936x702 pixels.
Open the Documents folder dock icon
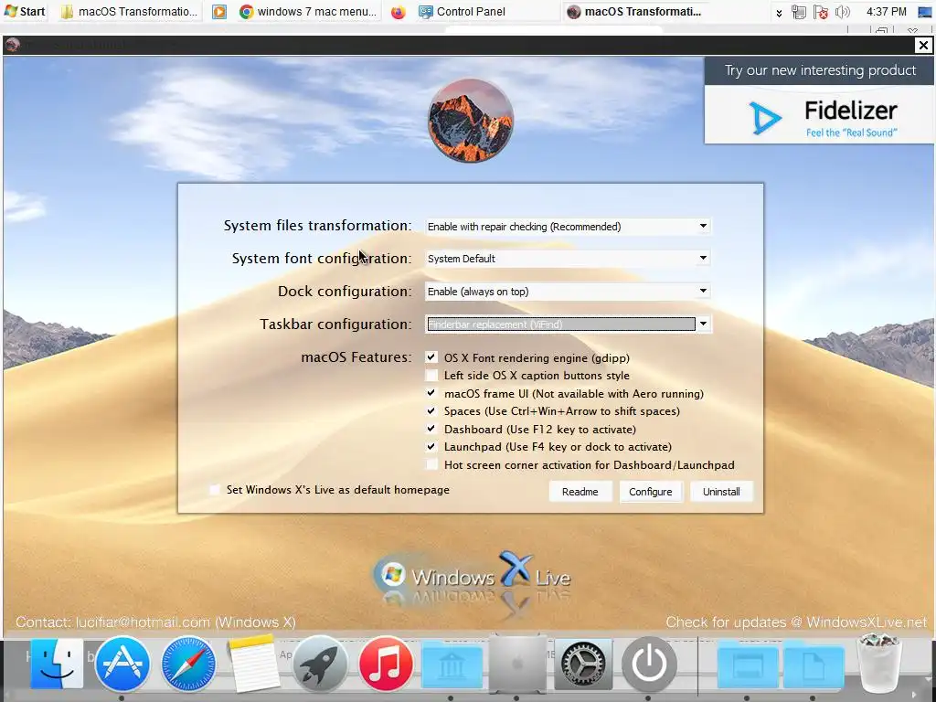[814, 665]
